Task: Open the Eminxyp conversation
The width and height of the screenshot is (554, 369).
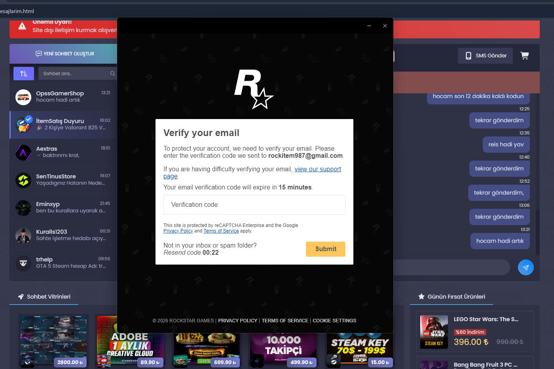Action: [63, 208]
